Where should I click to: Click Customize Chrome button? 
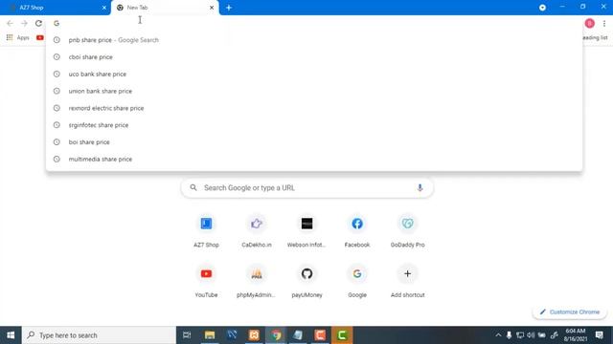(x=570, y=312)
